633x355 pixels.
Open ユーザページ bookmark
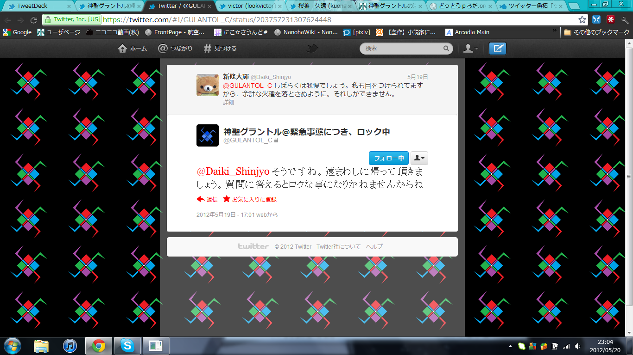59,32
